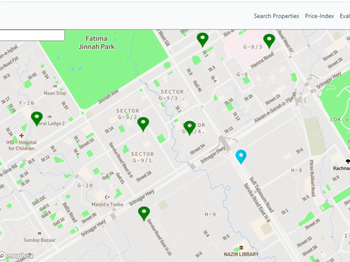Open the Price-Index menu item

point(320,16)
